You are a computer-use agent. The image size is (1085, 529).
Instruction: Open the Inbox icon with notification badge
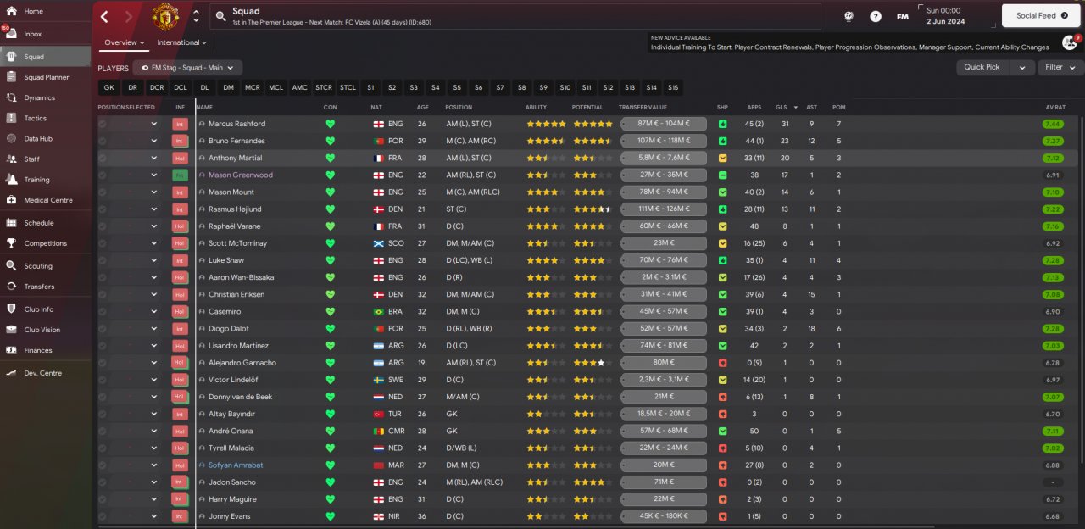click(11, 34)
